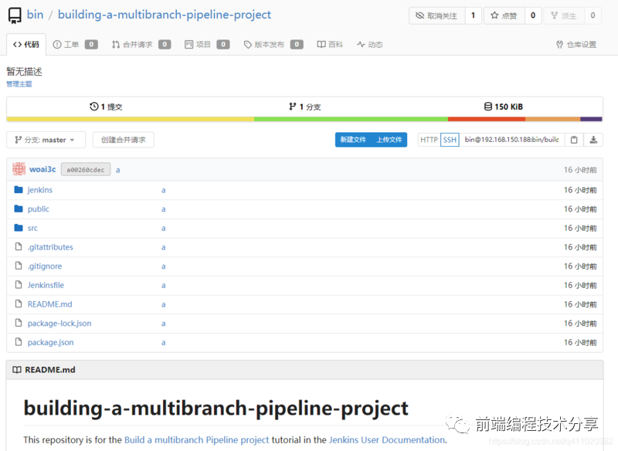Open latest commit message a link
The height and width of the screenshot is (451, 618).
[x=118, y=170]
